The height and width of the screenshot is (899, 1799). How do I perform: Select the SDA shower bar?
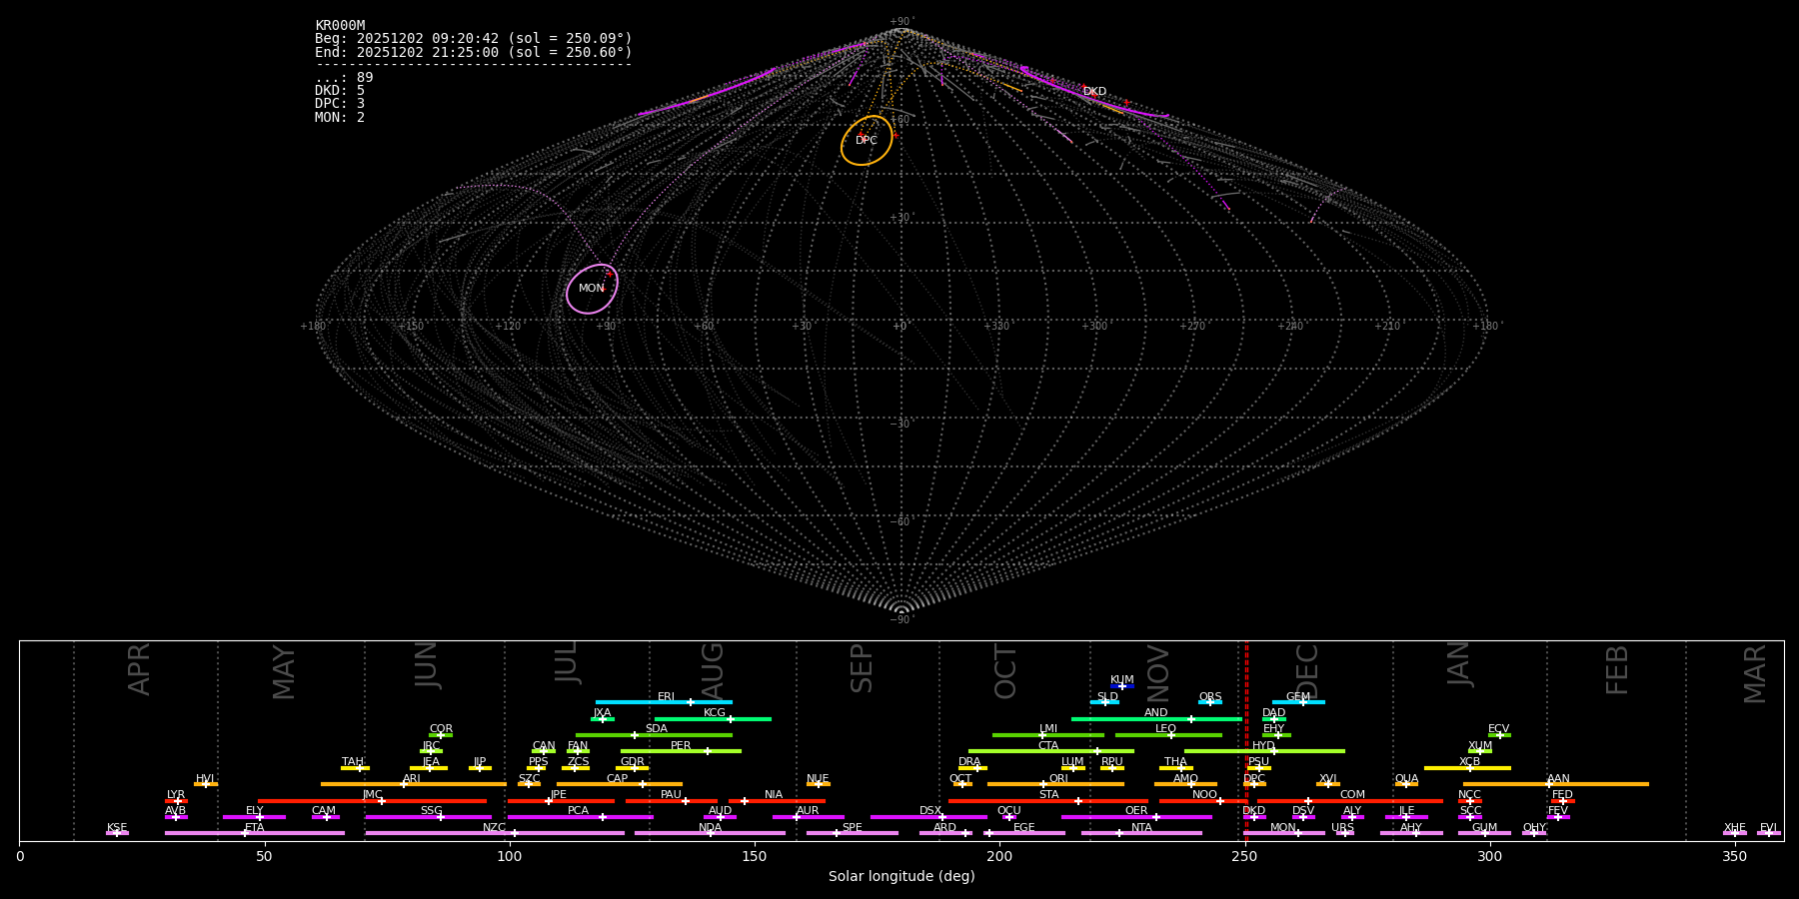655,735
